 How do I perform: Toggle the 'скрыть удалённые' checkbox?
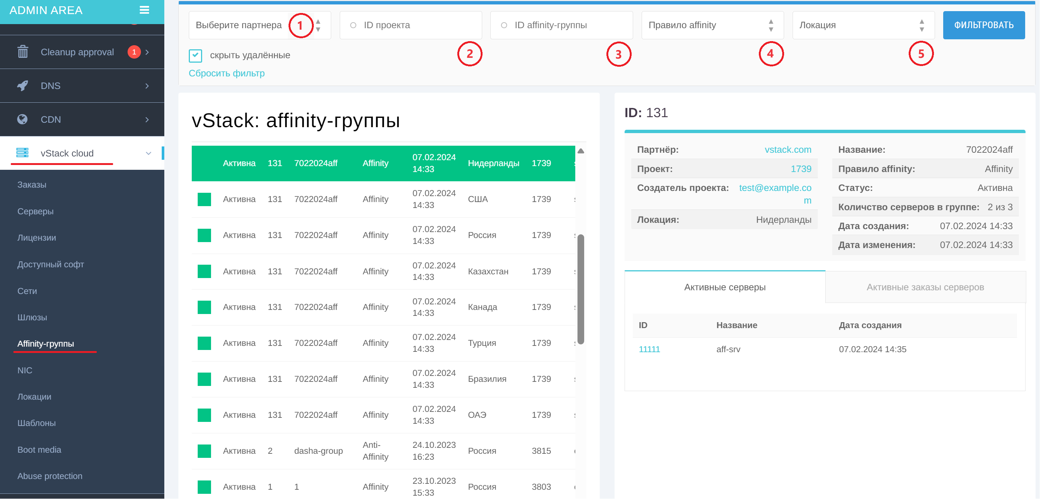[196, 56]
